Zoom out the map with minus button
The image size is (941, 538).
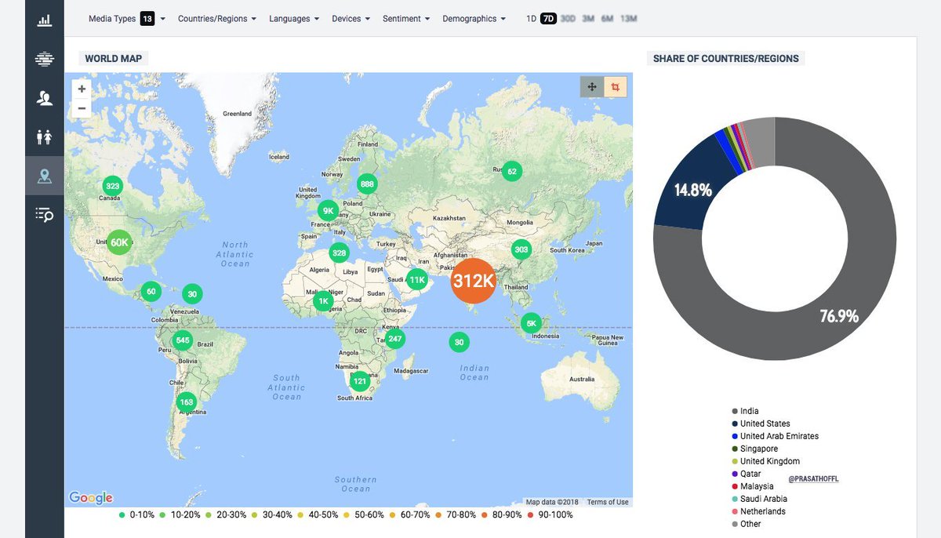[x=82, y=108]
